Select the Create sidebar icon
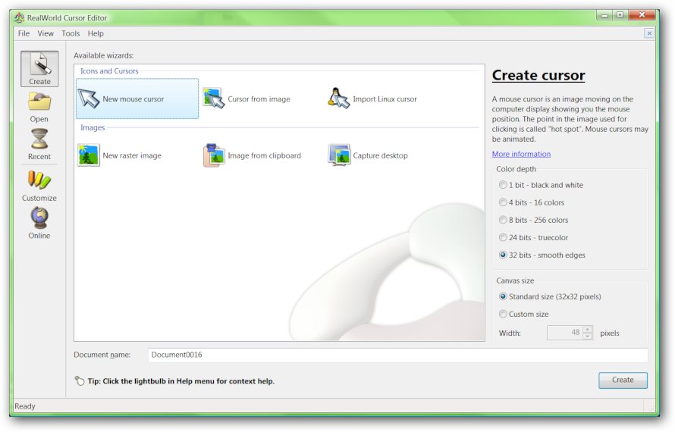Screen dimensions: 675x432 39,69
